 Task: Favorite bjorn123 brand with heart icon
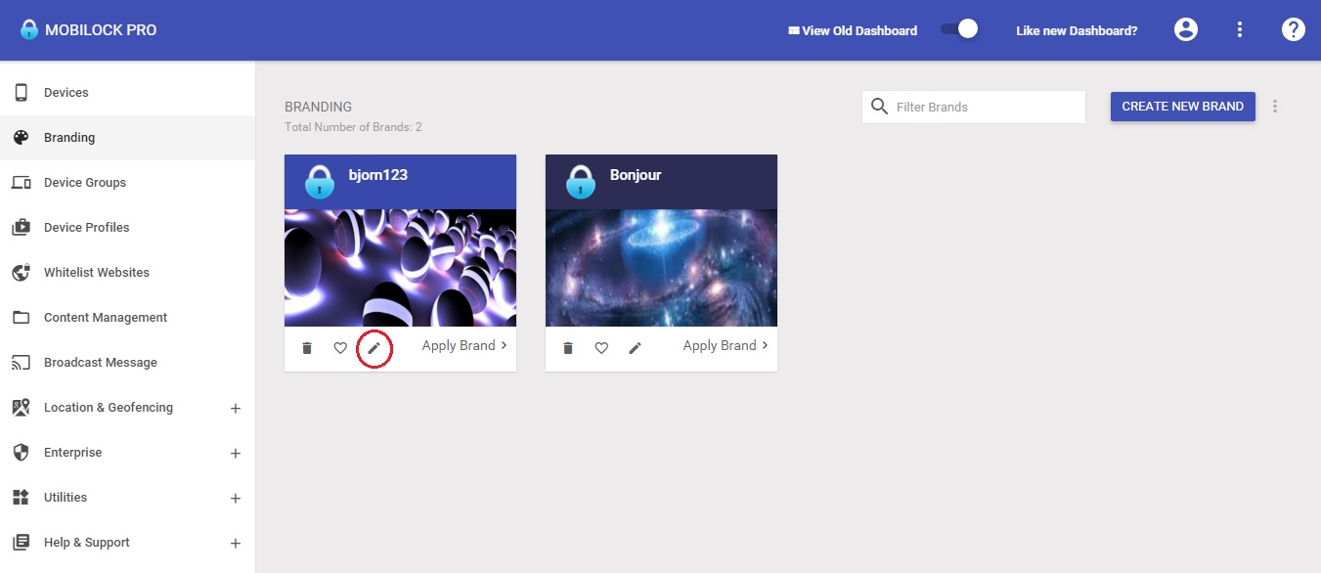click(340, 348)
